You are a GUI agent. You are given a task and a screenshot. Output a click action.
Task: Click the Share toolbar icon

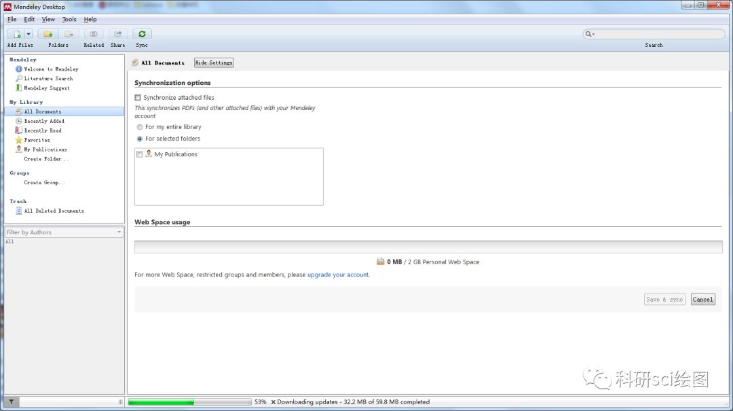pyautogui.click(x=118, y=34)
